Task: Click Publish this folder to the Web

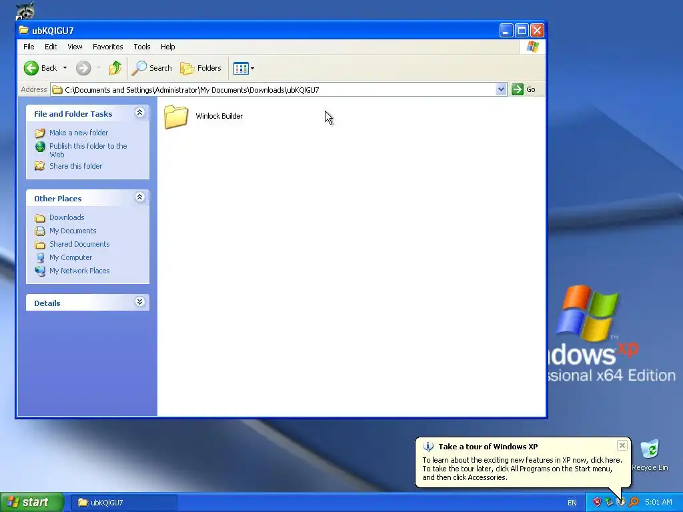Action: pyautogui.click(x=88, y=150)
